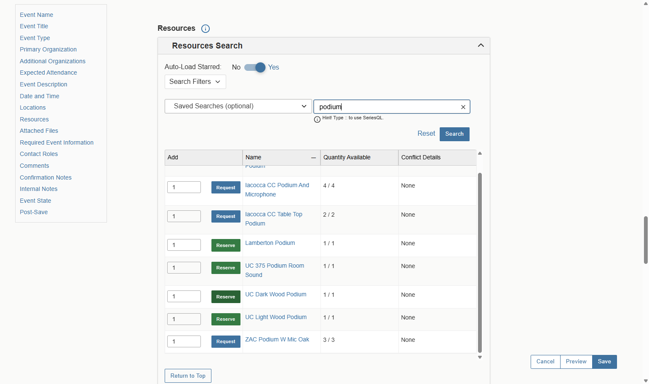Open the Saved Searches dropdown

(x=238, y=106)
